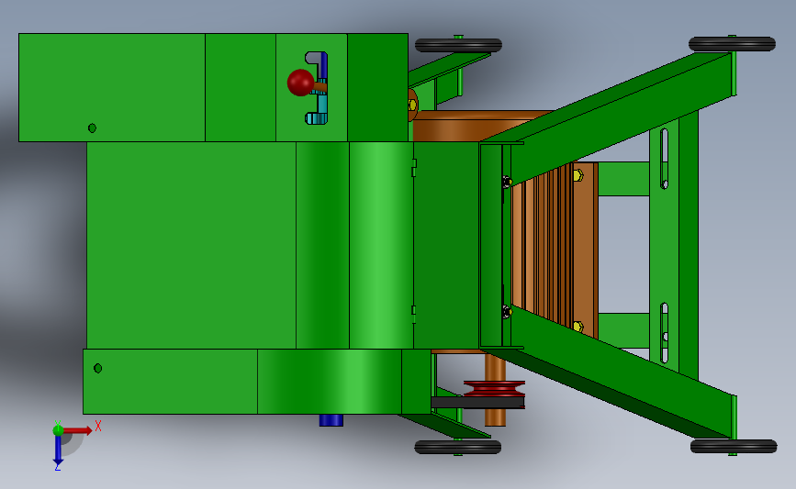Select the red ball knob on the lever
This screenshot has height=489, width=796.
(300, 83)
